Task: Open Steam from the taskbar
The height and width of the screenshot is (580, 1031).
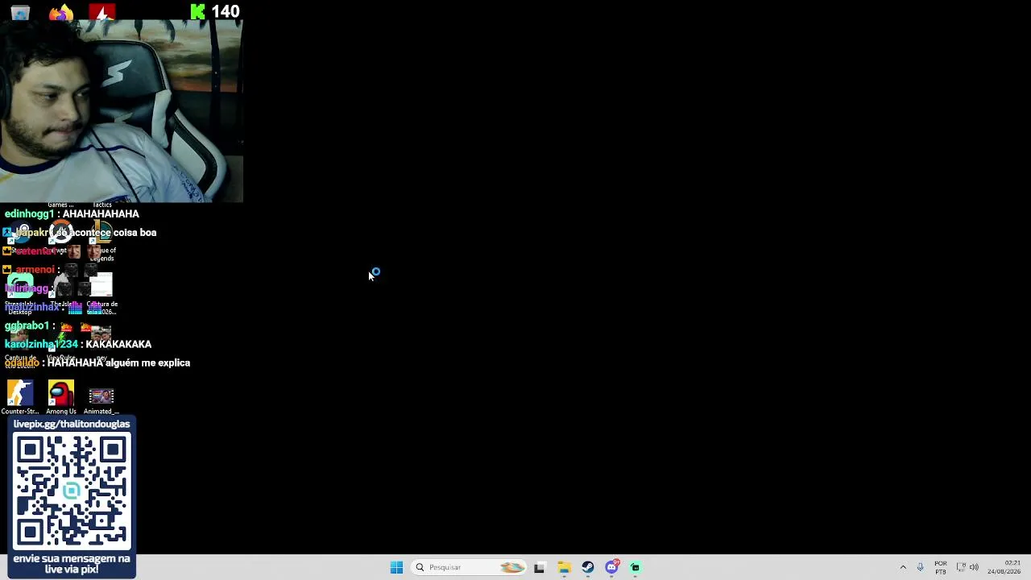Action: (x=588, y=567)
